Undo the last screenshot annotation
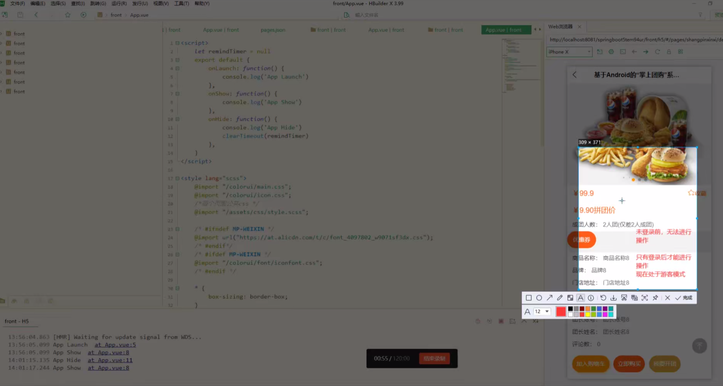The image size is (723, 386). tap(603, 298)
